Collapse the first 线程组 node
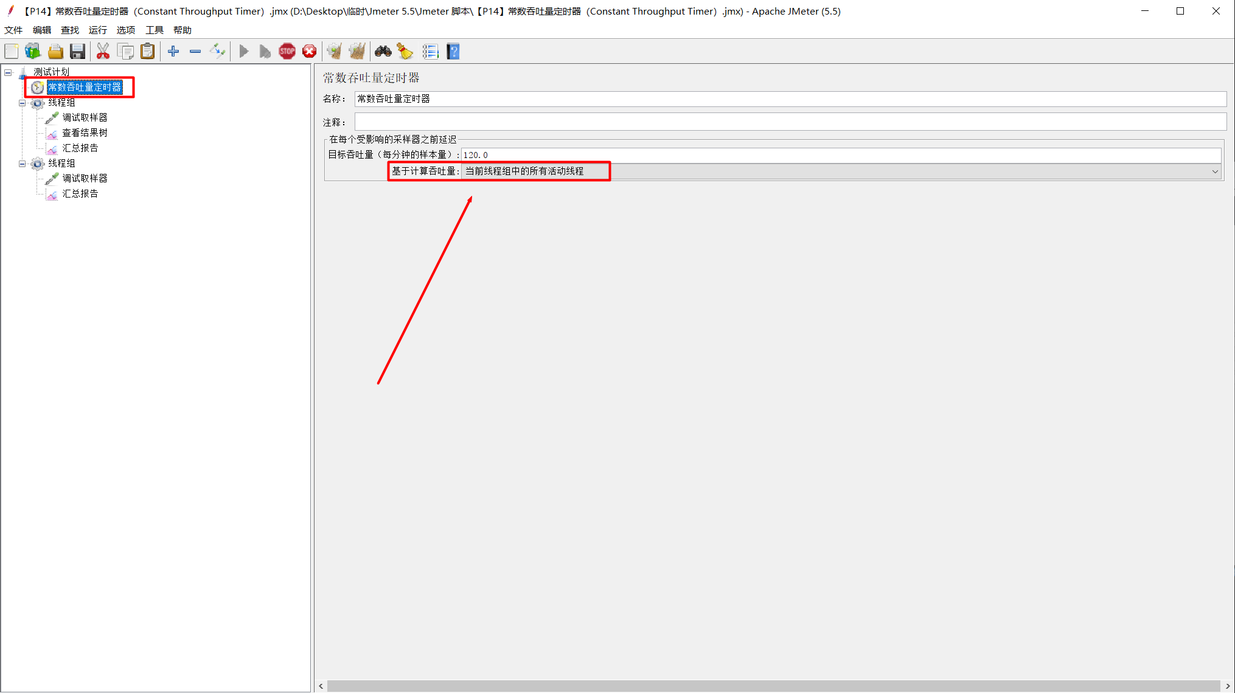The image size is (1235, 693). click(x=23, y=103)
